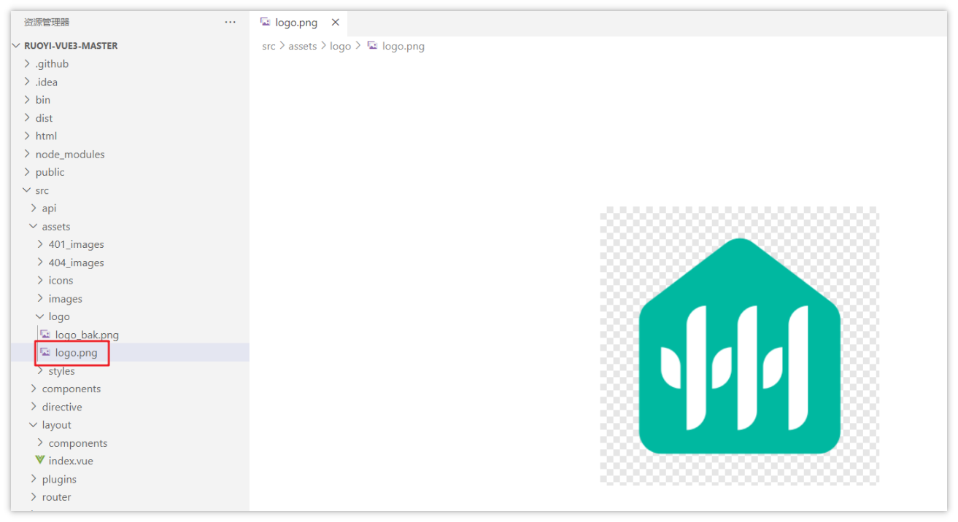Expand the directive folder
Viewport: 958px width, 522px height.
point(34,407)
